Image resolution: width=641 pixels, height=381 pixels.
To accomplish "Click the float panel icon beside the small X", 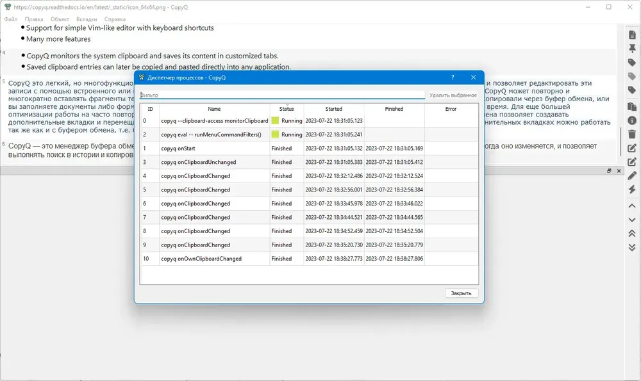I will click(x=609, y=171).
